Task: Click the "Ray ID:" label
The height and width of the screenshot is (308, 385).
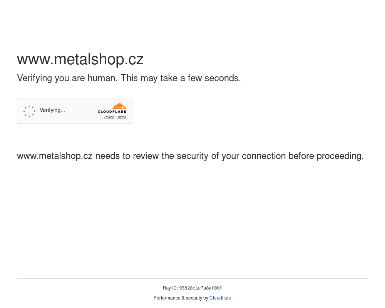Action: (170, 288)
